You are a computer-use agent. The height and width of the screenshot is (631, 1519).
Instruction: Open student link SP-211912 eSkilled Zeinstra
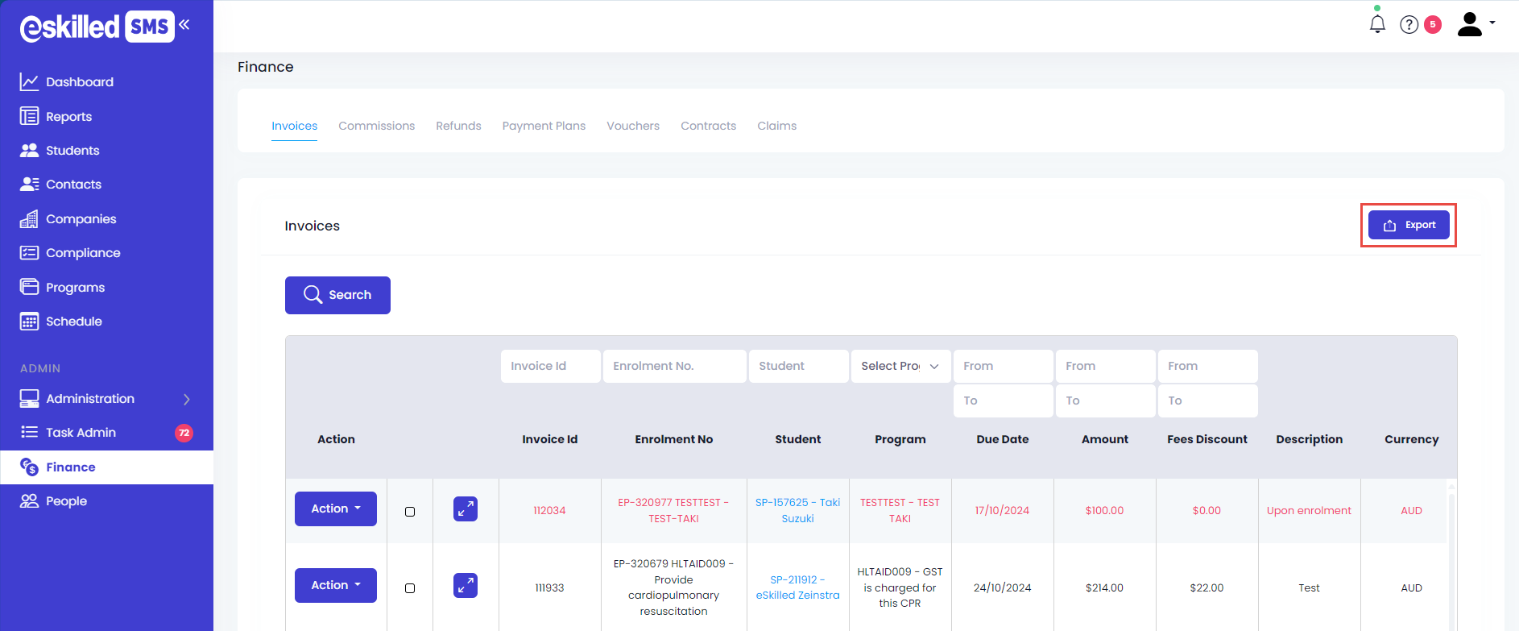(x=797, y=587)
